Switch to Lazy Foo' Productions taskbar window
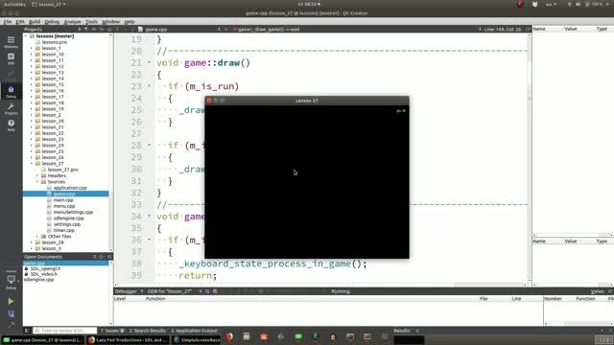This screenshot has height=345, width=614. [x=128, y=340]
